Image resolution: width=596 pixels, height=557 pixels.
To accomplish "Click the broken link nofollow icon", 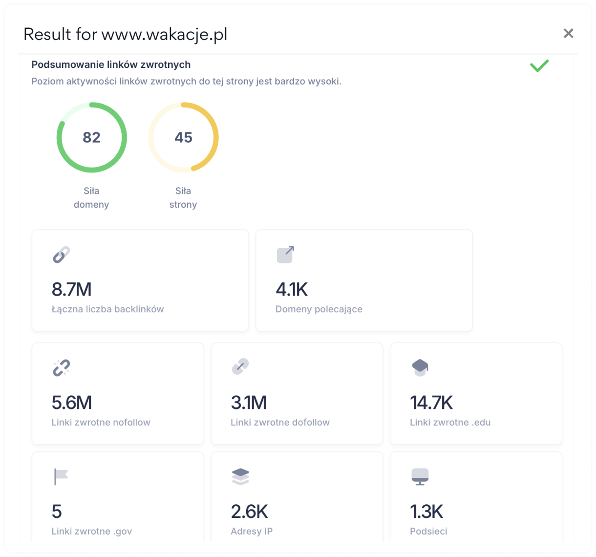I will [62, 367].
